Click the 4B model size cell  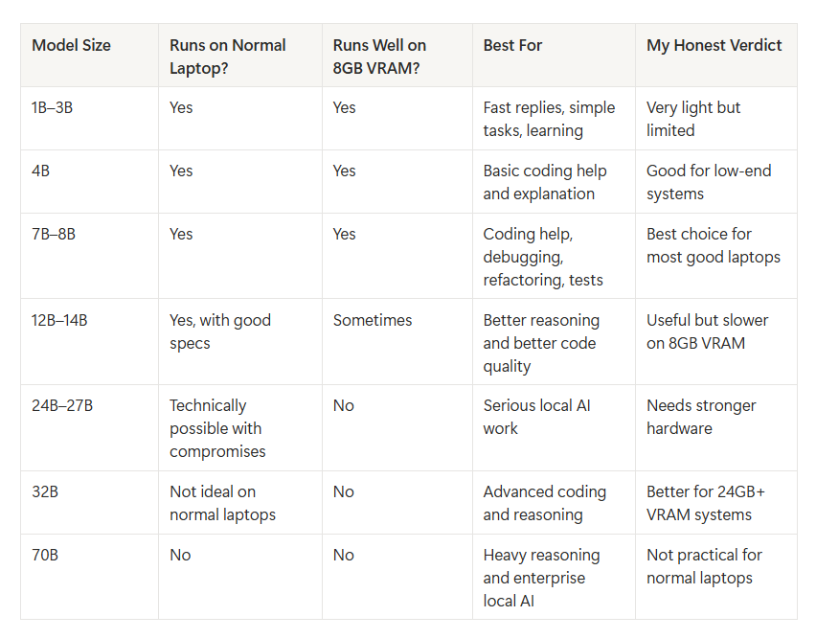pyautogui.click(x=40, y=171)
